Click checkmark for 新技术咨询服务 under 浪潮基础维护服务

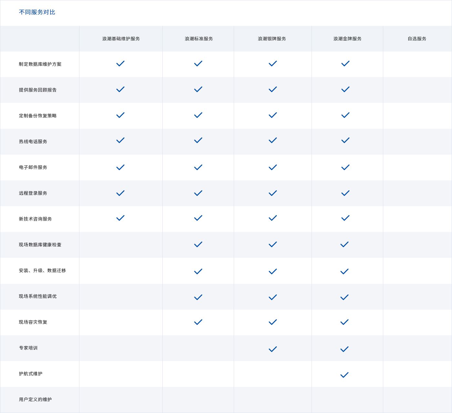pyautogui.click(x=120, y=218)
